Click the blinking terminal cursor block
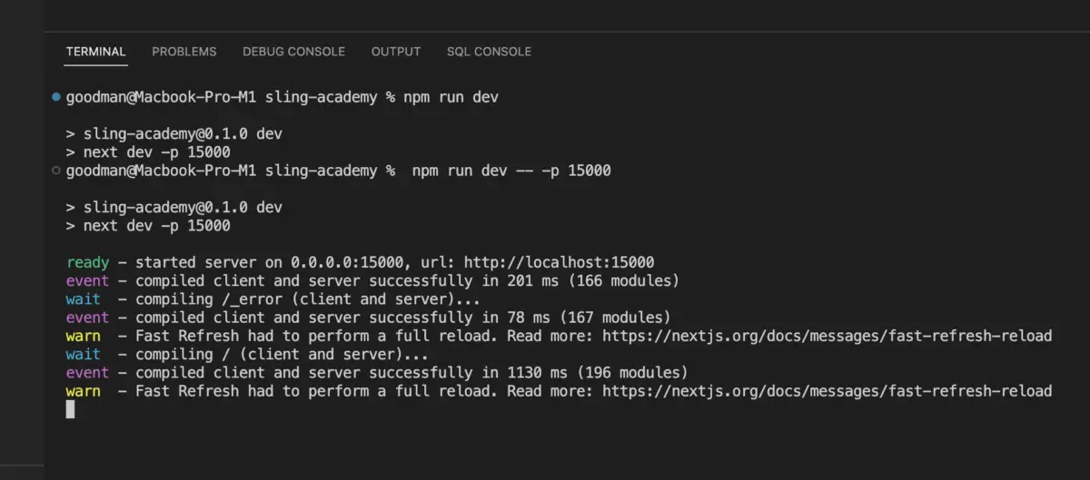Image resolution: width=1090 pixels, height=480 pixels. click(x=70, y=409)
